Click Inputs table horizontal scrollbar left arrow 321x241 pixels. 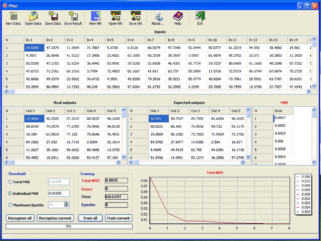[x=7, y=91]
